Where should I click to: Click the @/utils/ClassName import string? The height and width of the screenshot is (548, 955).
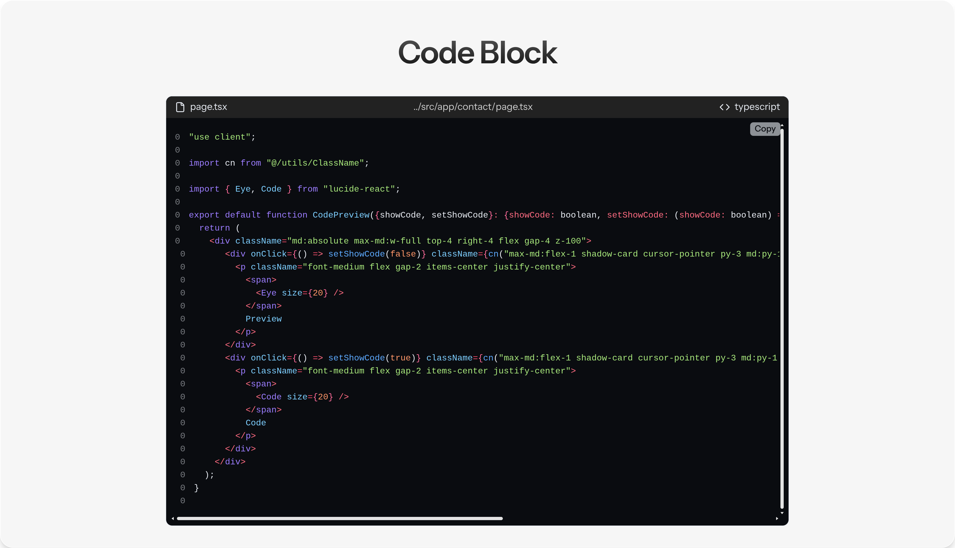coord(315,163)
